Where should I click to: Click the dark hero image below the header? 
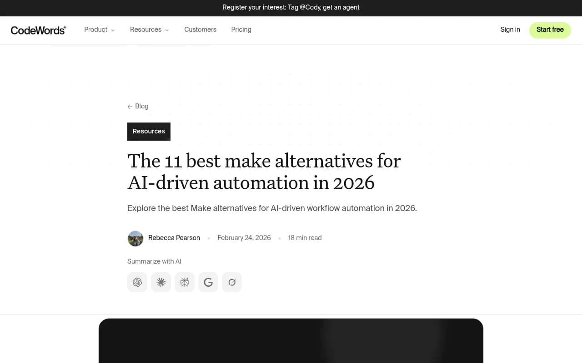(x=291, y=341)
